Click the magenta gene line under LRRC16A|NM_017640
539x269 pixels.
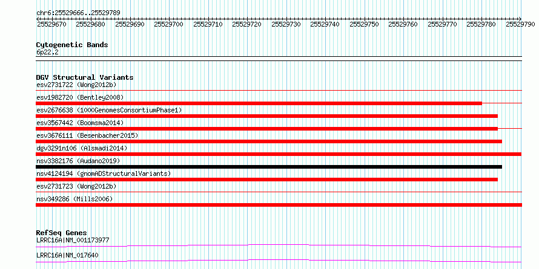[x=279, y=261]
